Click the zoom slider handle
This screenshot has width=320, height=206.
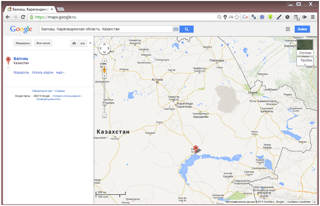click(104, 104)
